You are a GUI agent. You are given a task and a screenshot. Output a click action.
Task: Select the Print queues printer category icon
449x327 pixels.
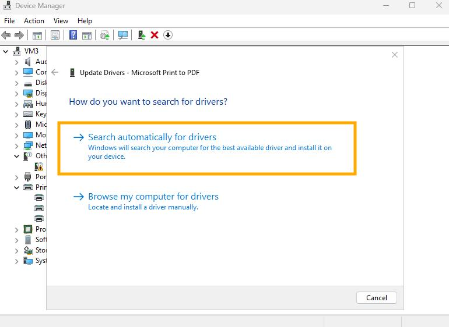coord(28,187)
